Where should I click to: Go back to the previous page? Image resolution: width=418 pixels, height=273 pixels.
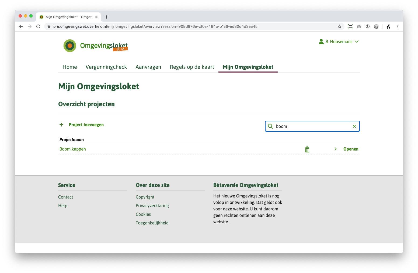pos(21,26)
